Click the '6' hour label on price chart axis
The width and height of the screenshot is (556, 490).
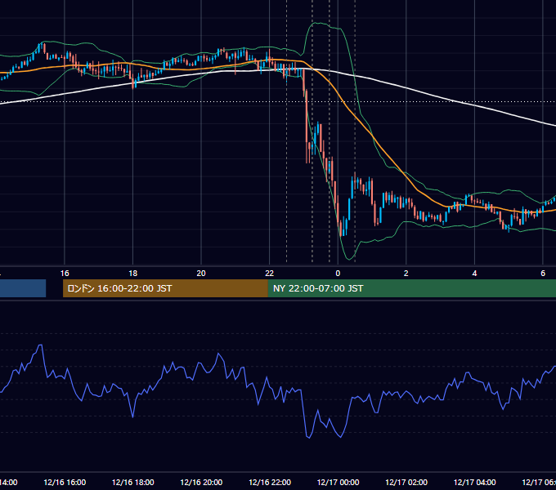pyautogui.click(x=543, y=274)
